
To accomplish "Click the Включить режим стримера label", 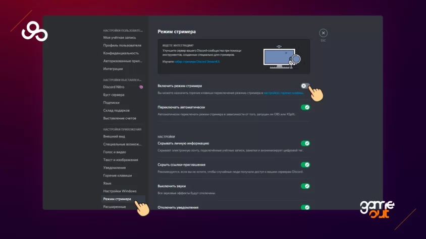I will [180, 86].
